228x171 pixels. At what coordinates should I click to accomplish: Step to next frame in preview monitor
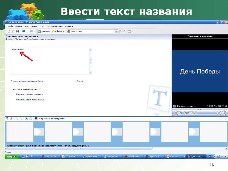point(192,113)
